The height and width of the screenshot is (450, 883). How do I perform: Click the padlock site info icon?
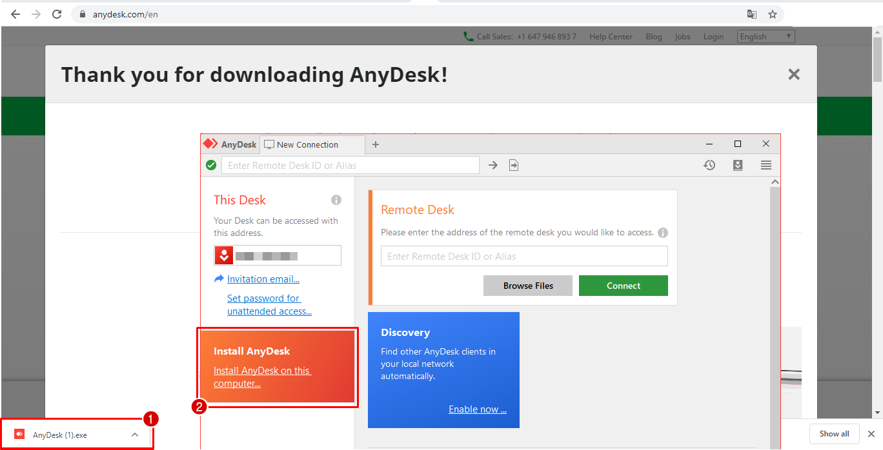[x=82, y=14]
